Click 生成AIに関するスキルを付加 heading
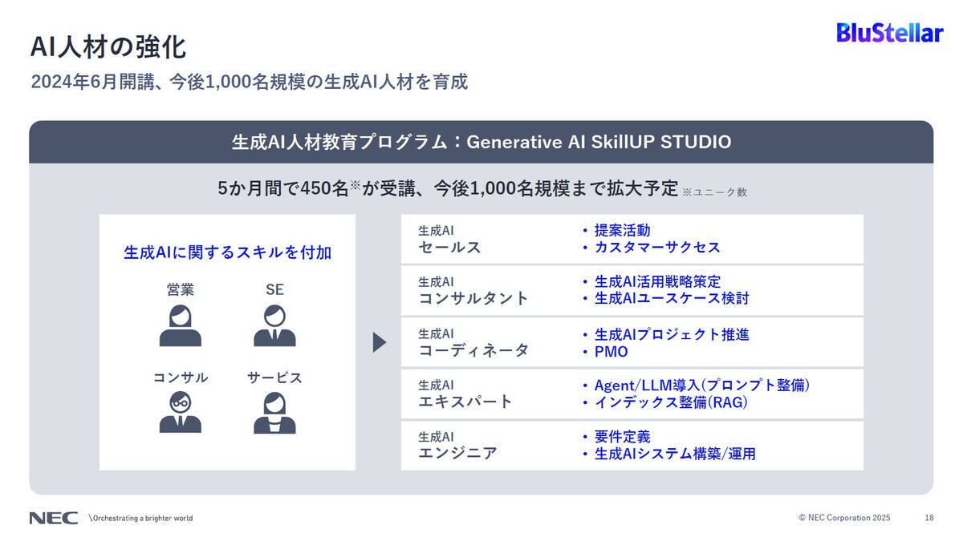Image resolution: width=963 pixels, height=541 pixels. (x=227, y=252)
